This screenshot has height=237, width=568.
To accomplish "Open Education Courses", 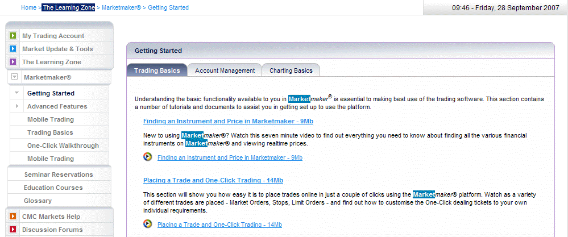I will pyautogui.click(x=53, y=188).
